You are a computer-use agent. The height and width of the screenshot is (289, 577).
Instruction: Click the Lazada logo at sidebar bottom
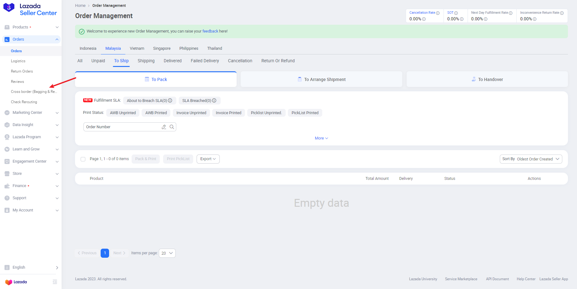coord(16,282)
